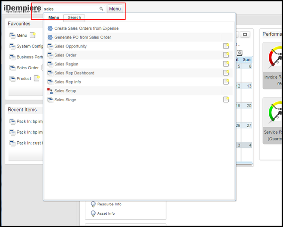Click new record icon beside Sales Stage
The height and width of the screenshot is (227, 283).
tap(226, 100)
